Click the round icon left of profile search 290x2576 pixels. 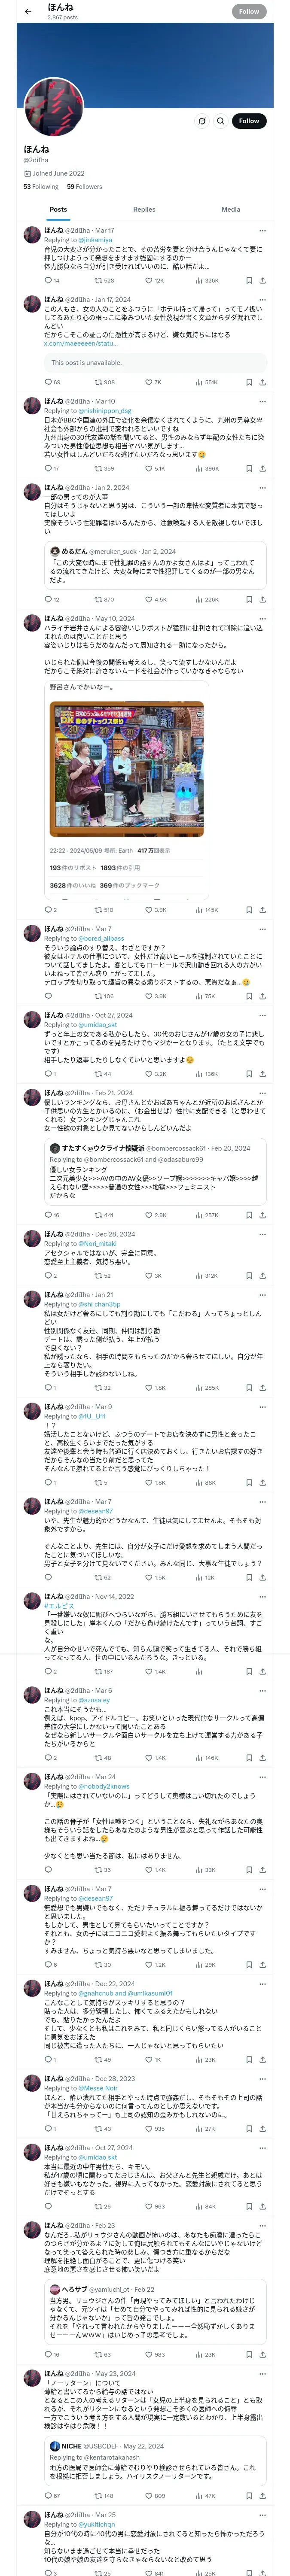[x=201, y=121]
